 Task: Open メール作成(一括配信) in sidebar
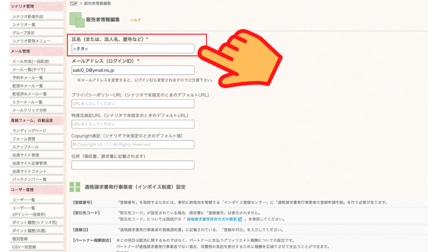31,61
